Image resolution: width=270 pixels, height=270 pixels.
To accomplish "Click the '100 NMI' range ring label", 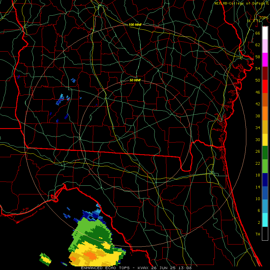I will click(135, 25).
